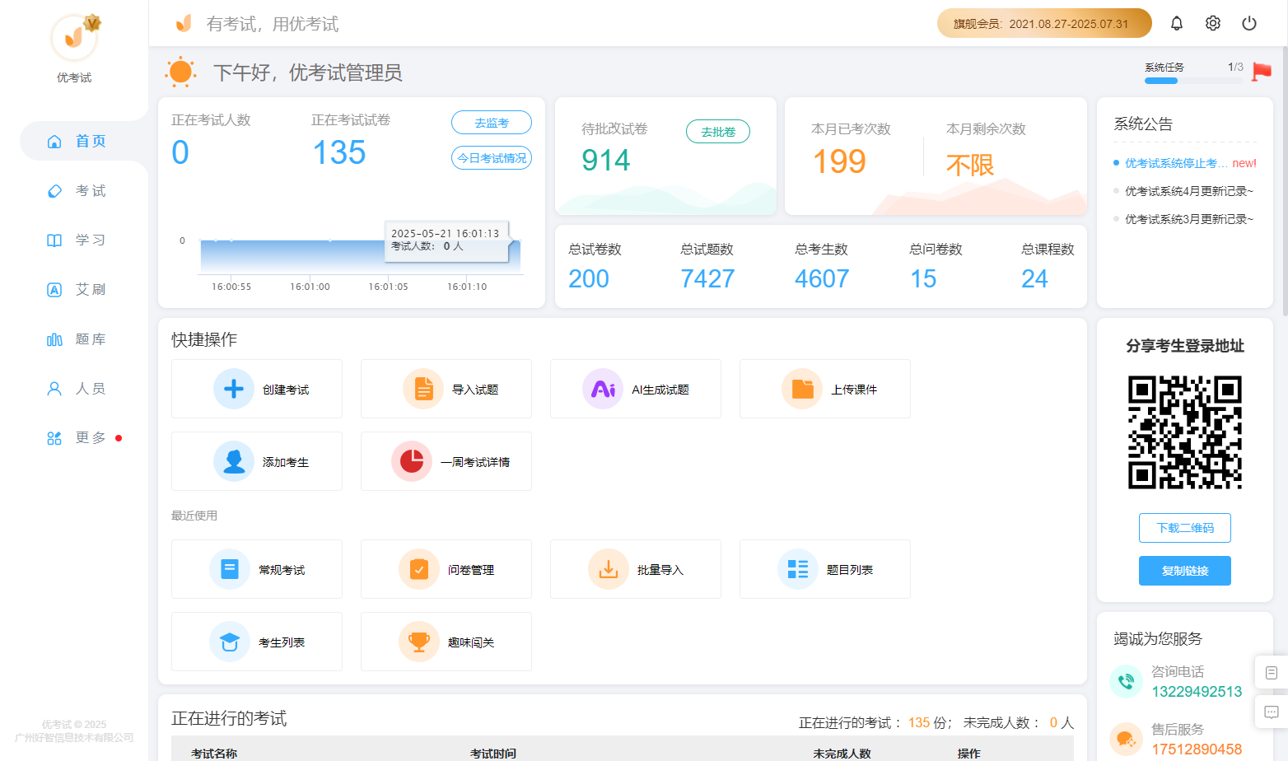Click the document icon for 导入试题
The width and height of the screenshot is (1288, 761).
pyautogui.click(x=423, y=389)
